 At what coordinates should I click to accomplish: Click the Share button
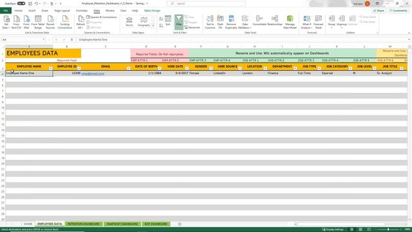(x=379, y=10)
